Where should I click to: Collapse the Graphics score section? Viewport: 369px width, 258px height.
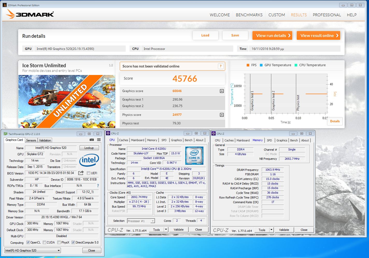click(222, 91)
